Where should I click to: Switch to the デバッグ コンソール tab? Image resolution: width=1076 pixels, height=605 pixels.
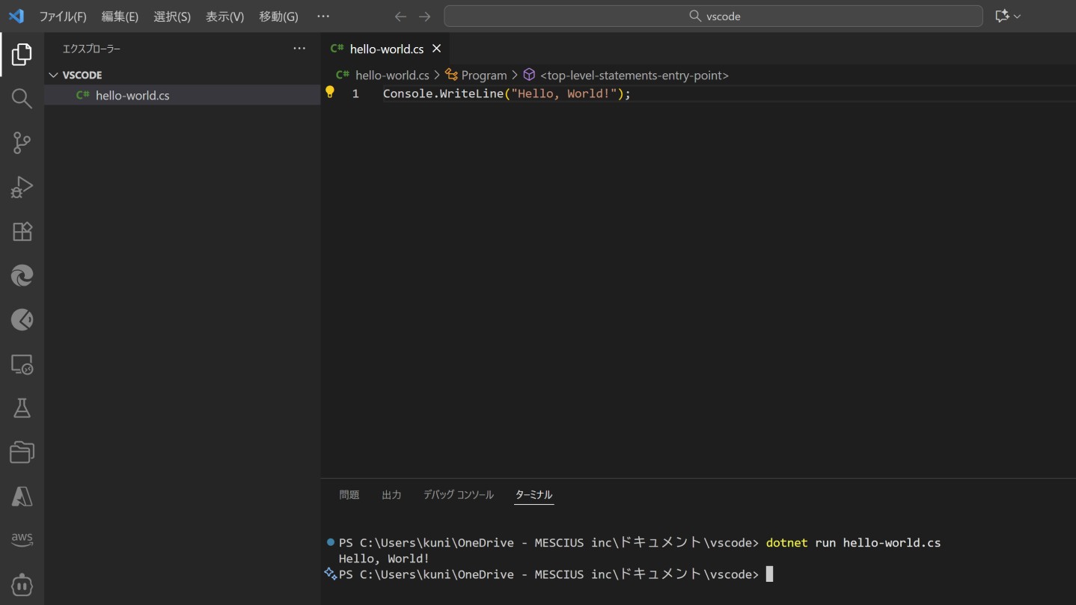tap(459, 495)
